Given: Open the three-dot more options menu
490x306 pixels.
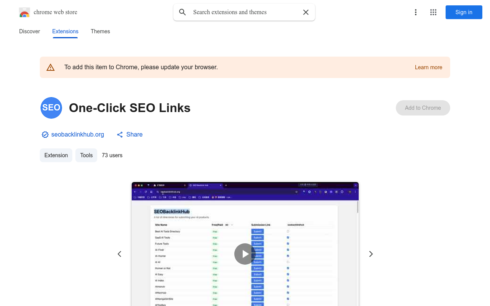Looking at the screenshot, I should (416, 12).
